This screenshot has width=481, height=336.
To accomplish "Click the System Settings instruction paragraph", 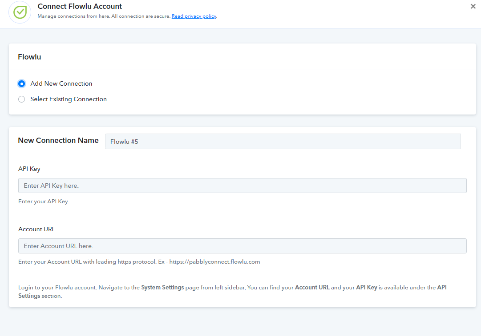I will 232,292.
